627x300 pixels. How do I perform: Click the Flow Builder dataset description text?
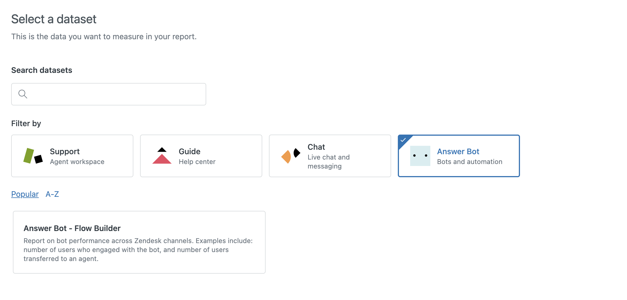coord(138,250)
